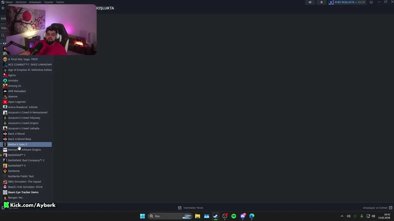Click the Battlerite game icon
The image size is (394, 221).
(5, 171)
